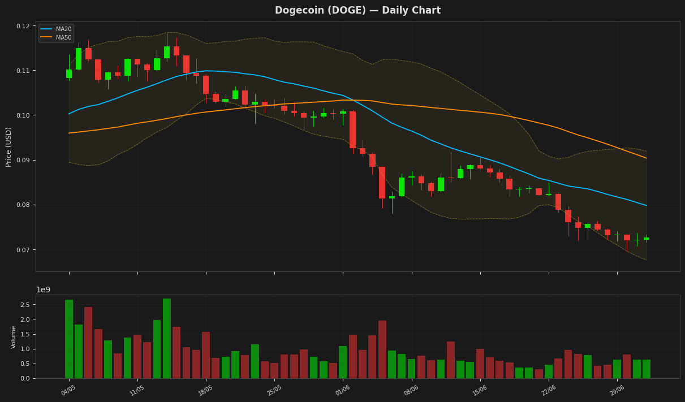Click the 1.0 volume axis tick label
685x402 pixels.
coord(25,349)
